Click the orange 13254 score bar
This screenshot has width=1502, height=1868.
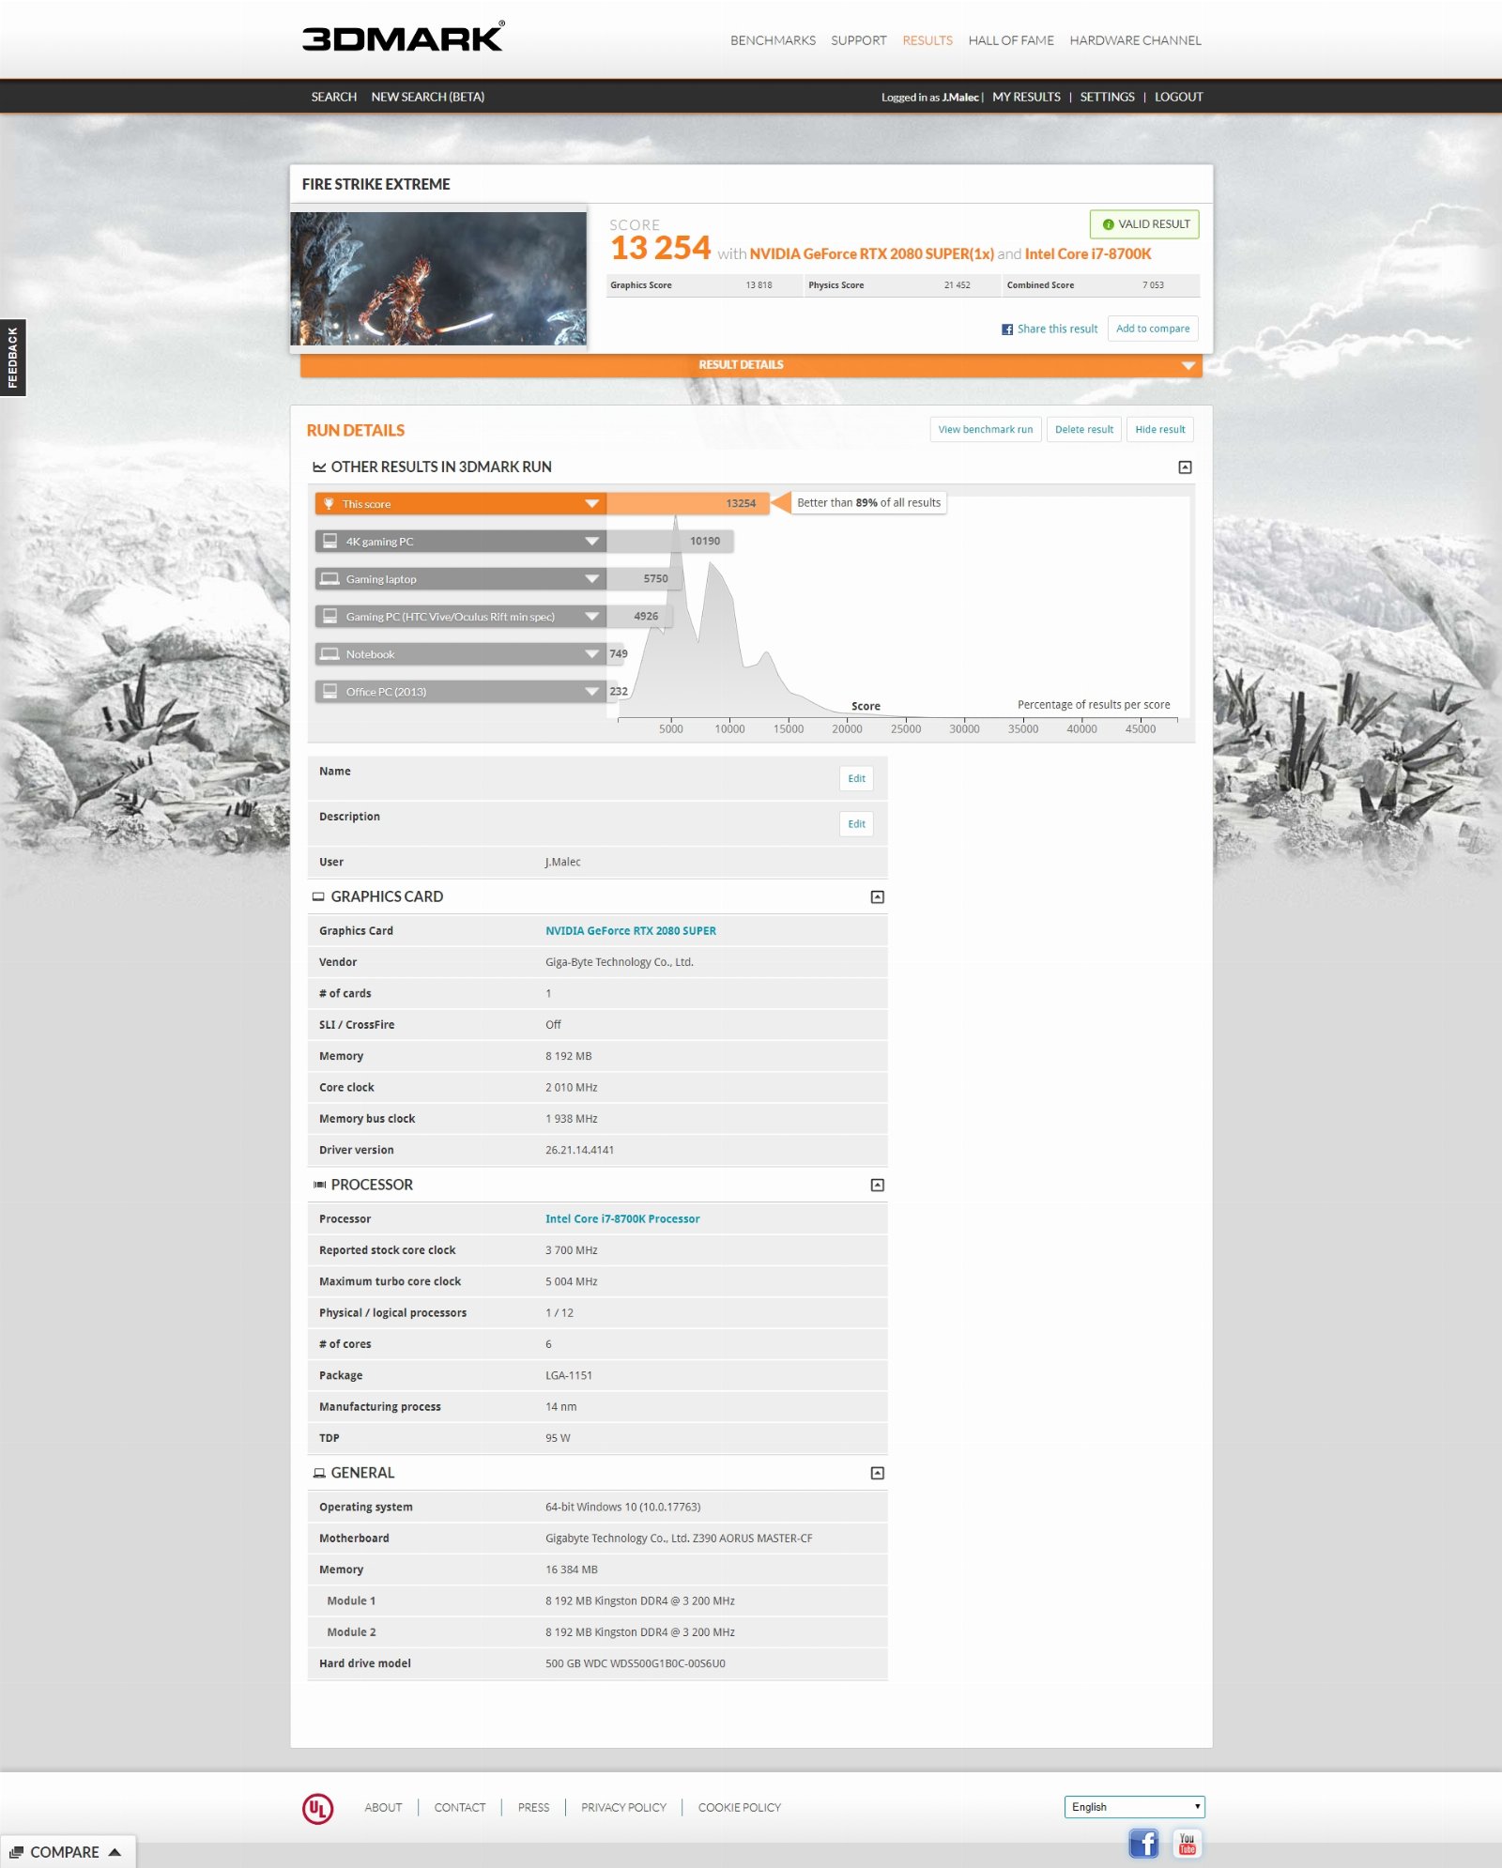coord(687,504)
